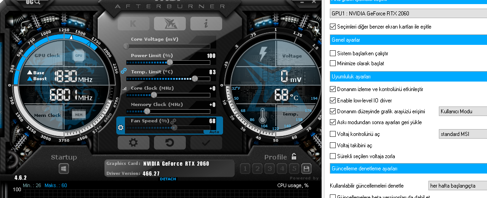The image size is (487, 198).
Task: Click the 'CPU usage, %' graph label
Action: tap(293, 185)
